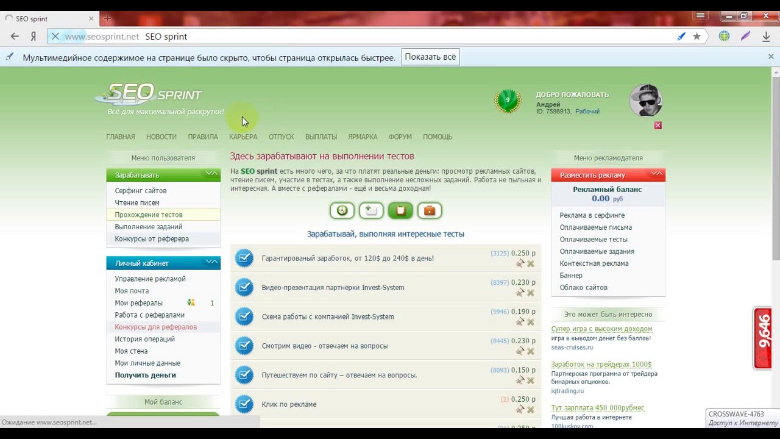The height and width of the screenshot is (439, 780).
Task: Collapse the 'Зарабатывать' menu section
Action: [x=211, y=174]
